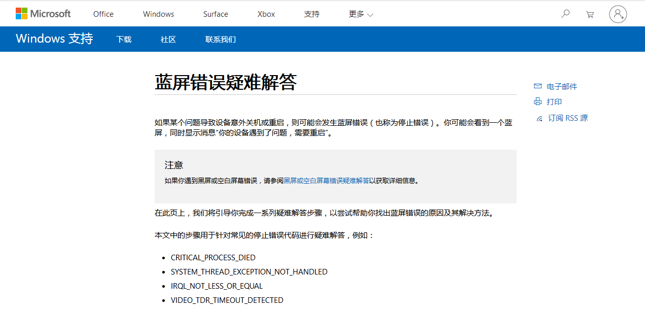Switch to the 社区 tab
The width and height of the screenshot is (645, 311).
coord(168,39)
